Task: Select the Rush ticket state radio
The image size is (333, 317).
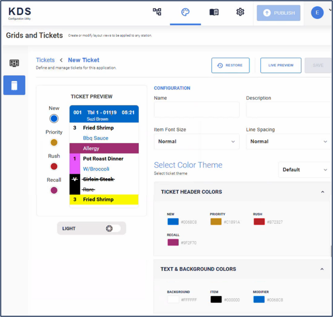Action: (x=54, y=166)
